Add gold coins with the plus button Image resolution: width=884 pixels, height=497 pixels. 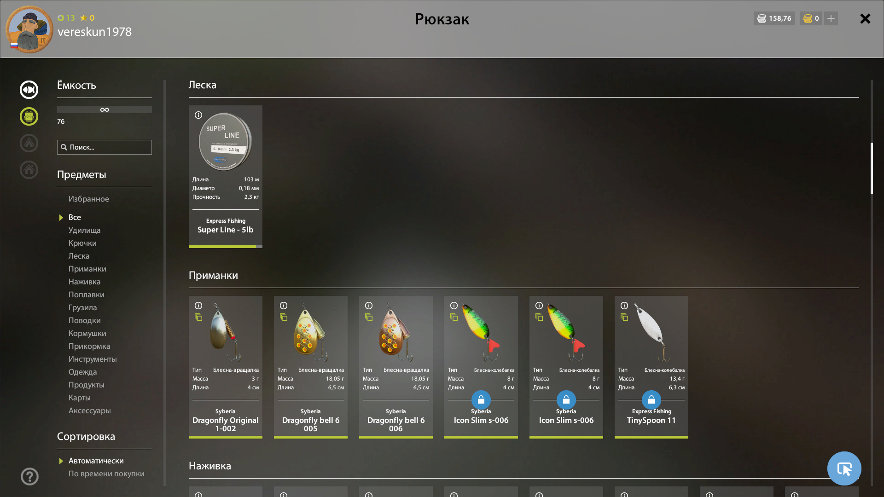coord(831,18)
